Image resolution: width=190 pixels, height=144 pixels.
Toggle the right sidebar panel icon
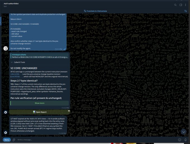tap(181, 5)
